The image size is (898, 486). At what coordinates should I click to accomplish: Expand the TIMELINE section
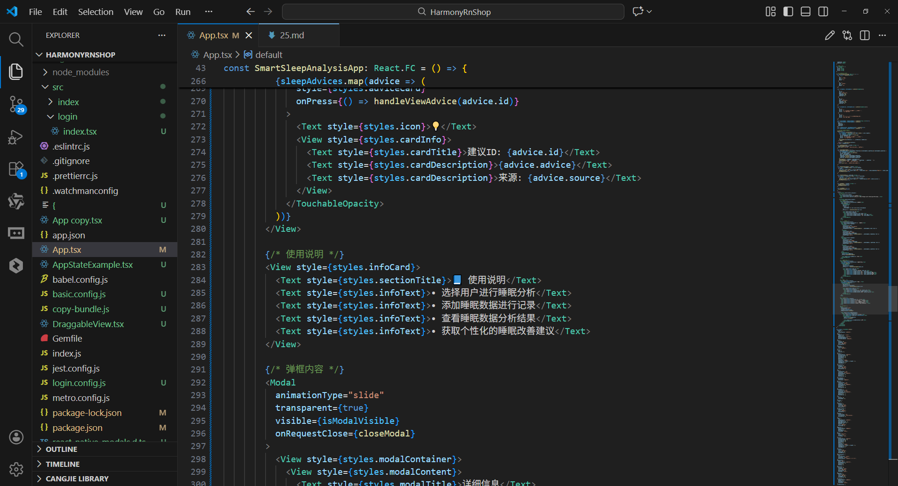tap(105, 464)
